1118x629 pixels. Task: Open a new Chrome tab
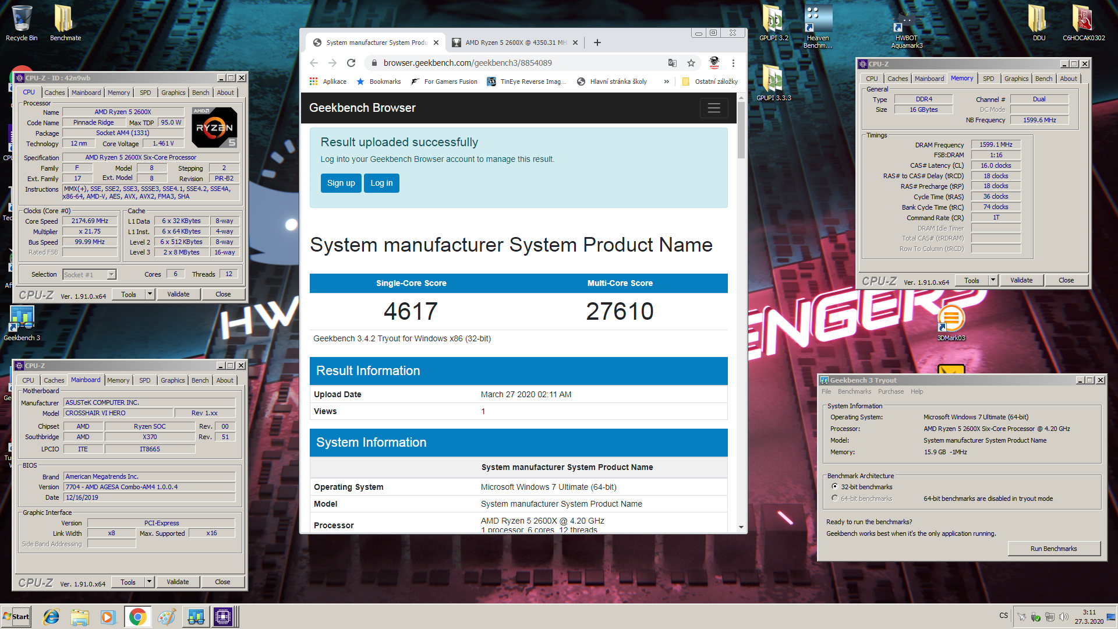pos(597,43)
